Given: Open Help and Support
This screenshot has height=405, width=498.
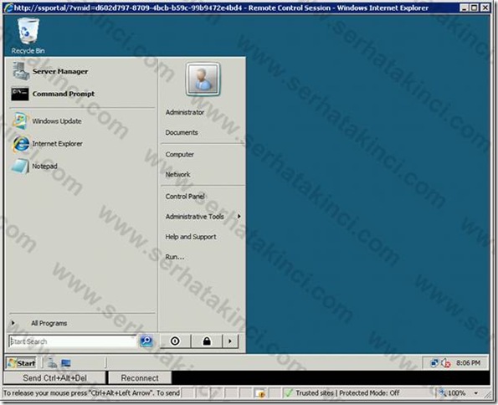Looking at the screenshot, I should pos(191,237).
